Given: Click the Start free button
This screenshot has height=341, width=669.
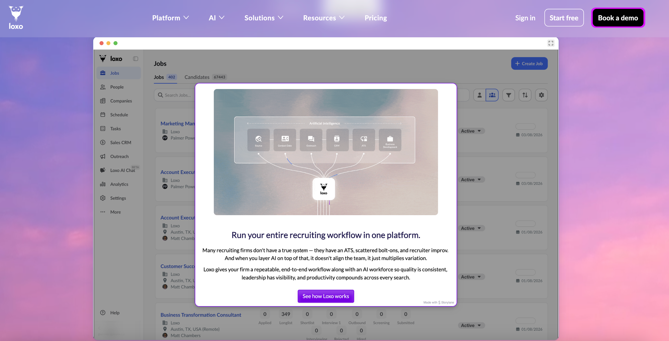Looking at the screenshot, I should coord(564,18).
